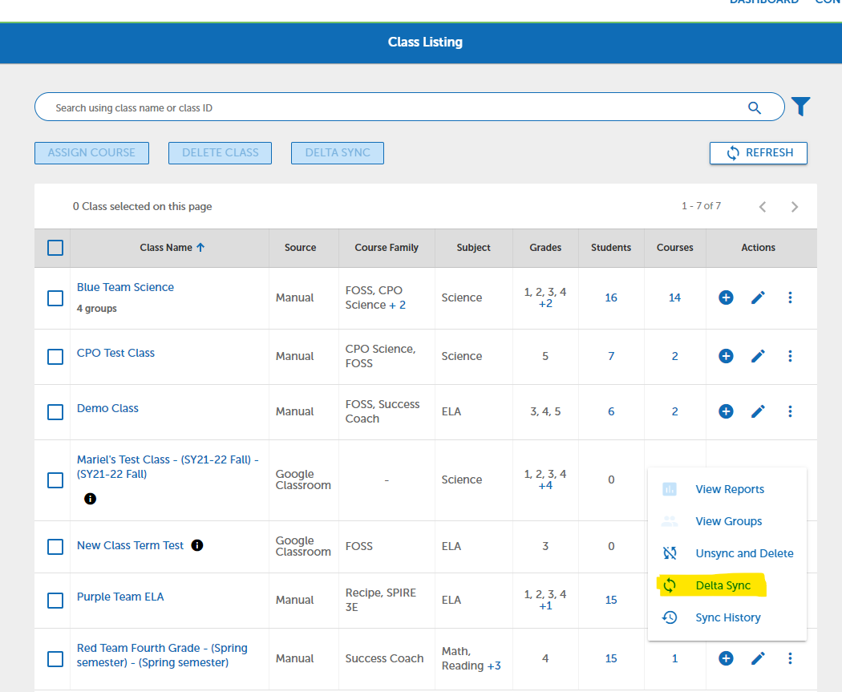View 14 courses of Blue Team Science

pos(674,297)
